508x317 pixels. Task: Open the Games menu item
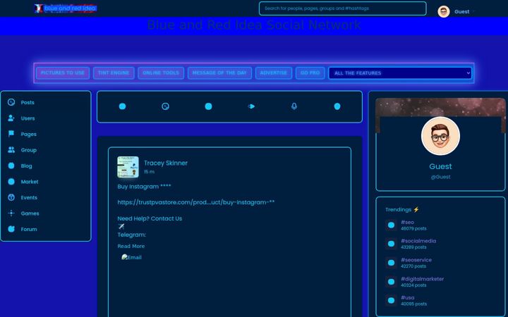[x=30, y=213]
